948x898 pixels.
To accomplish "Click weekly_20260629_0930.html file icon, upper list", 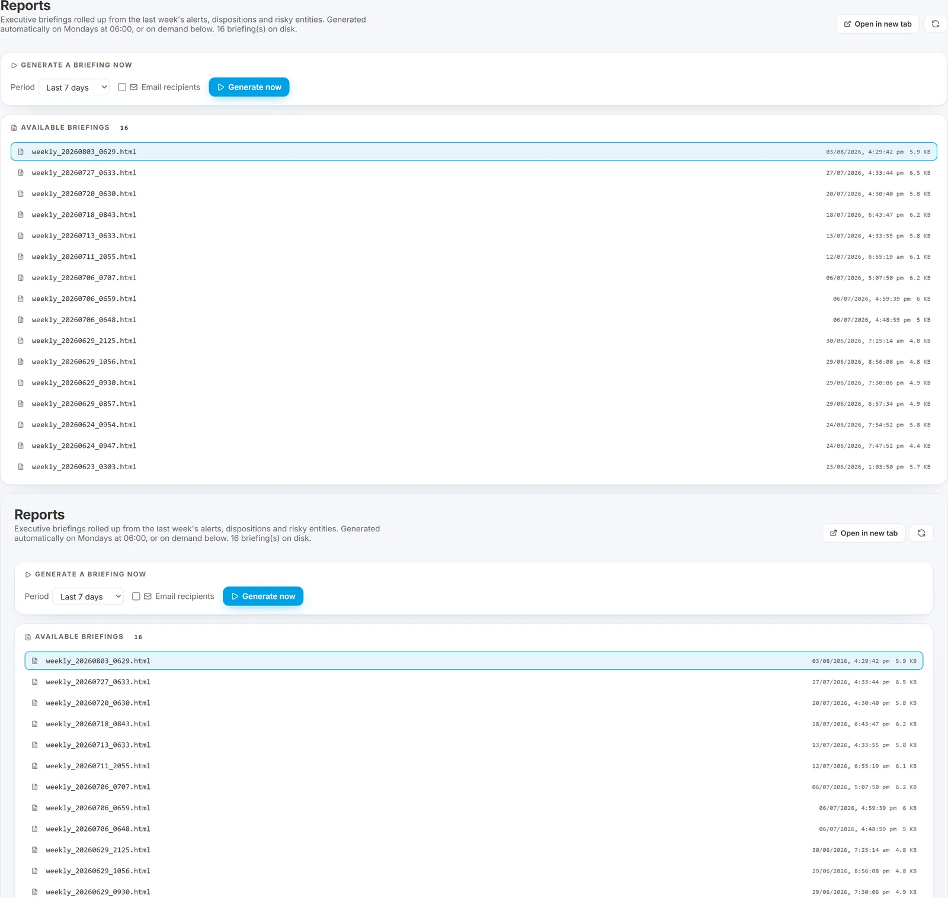I will pos(21,383).
